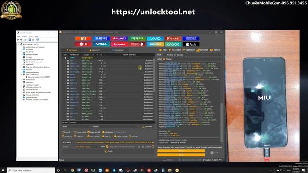
Task: Click the upper orange progress bar
Action: [181, 151]
